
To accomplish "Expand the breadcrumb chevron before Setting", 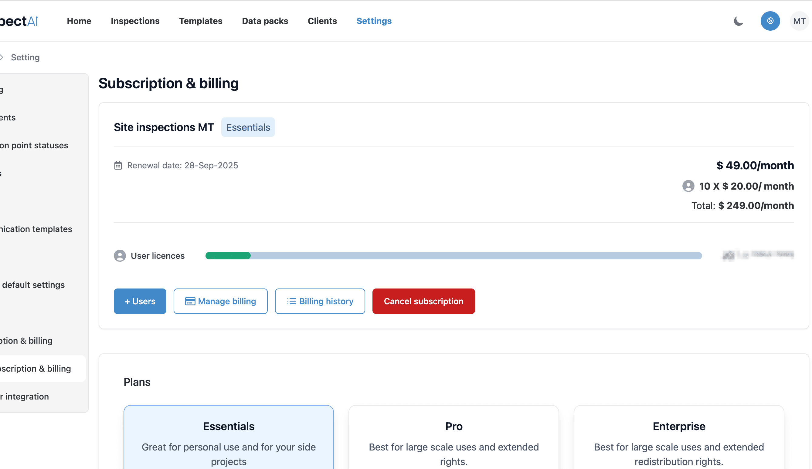I will tap(2, 57).
